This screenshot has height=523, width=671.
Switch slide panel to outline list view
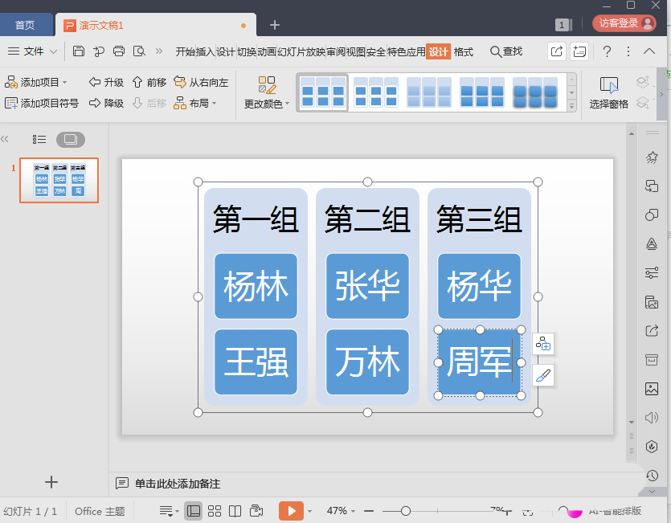click(x=39, y=140)
